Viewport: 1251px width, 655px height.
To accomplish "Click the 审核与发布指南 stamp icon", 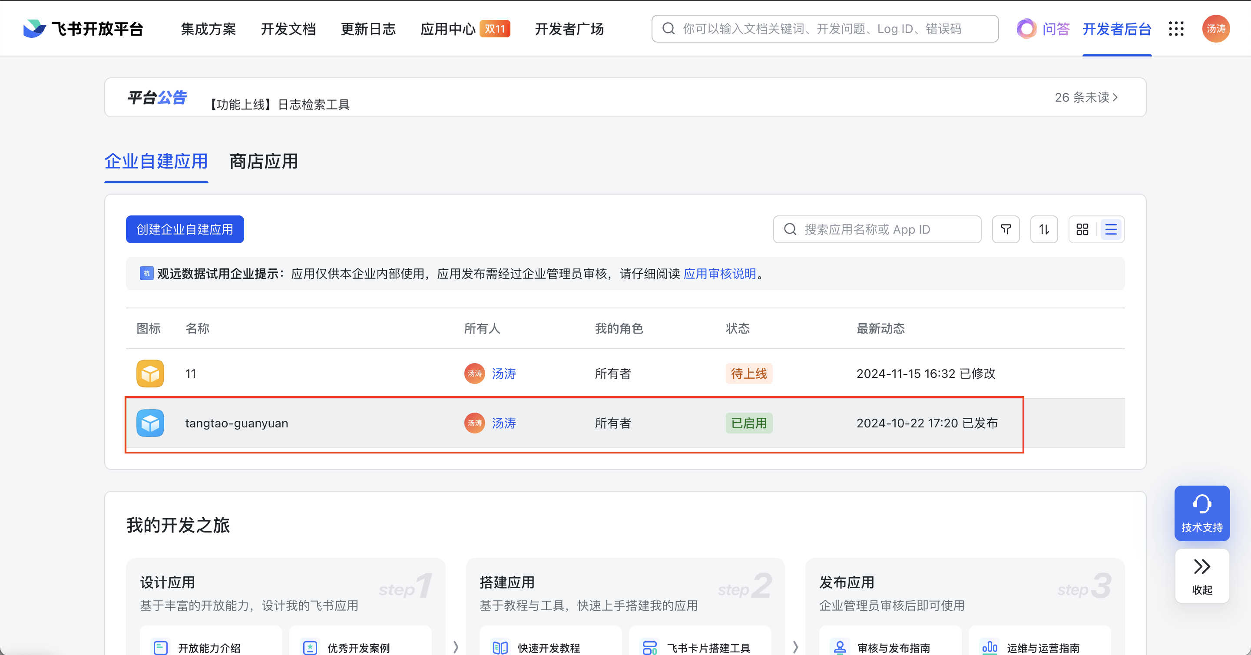I will click(x=840, y=648).
